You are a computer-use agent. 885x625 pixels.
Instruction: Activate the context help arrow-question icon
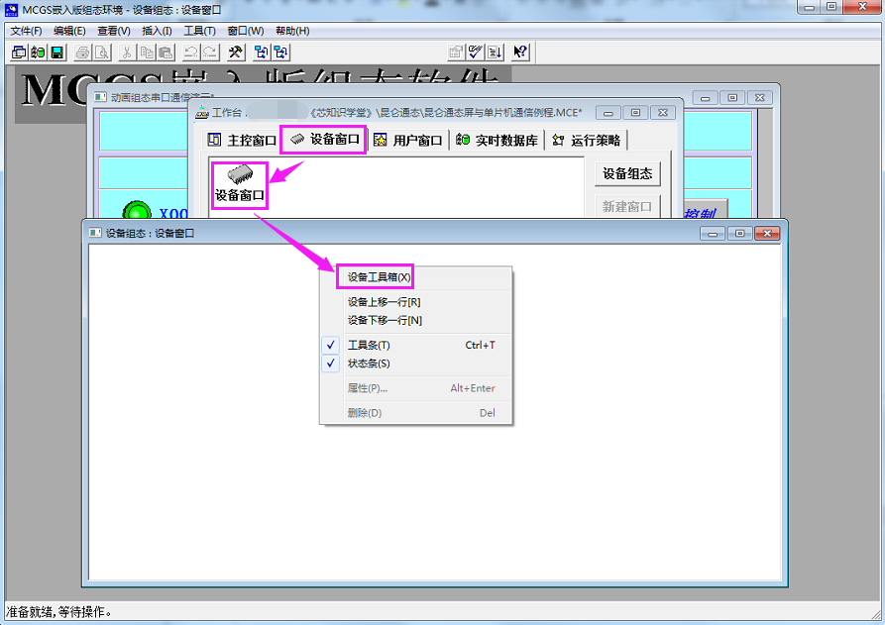tap(520, 52)
